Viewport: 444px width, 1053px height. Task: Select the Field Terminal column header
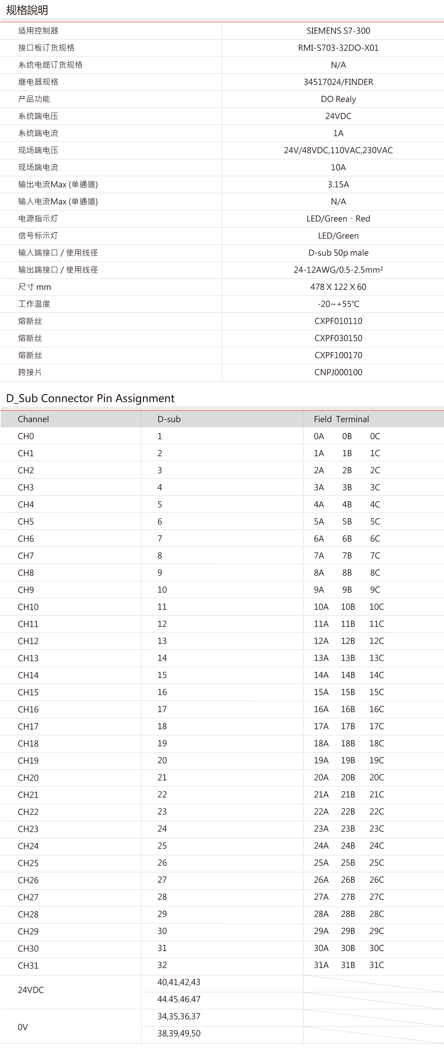pos(341,419)
